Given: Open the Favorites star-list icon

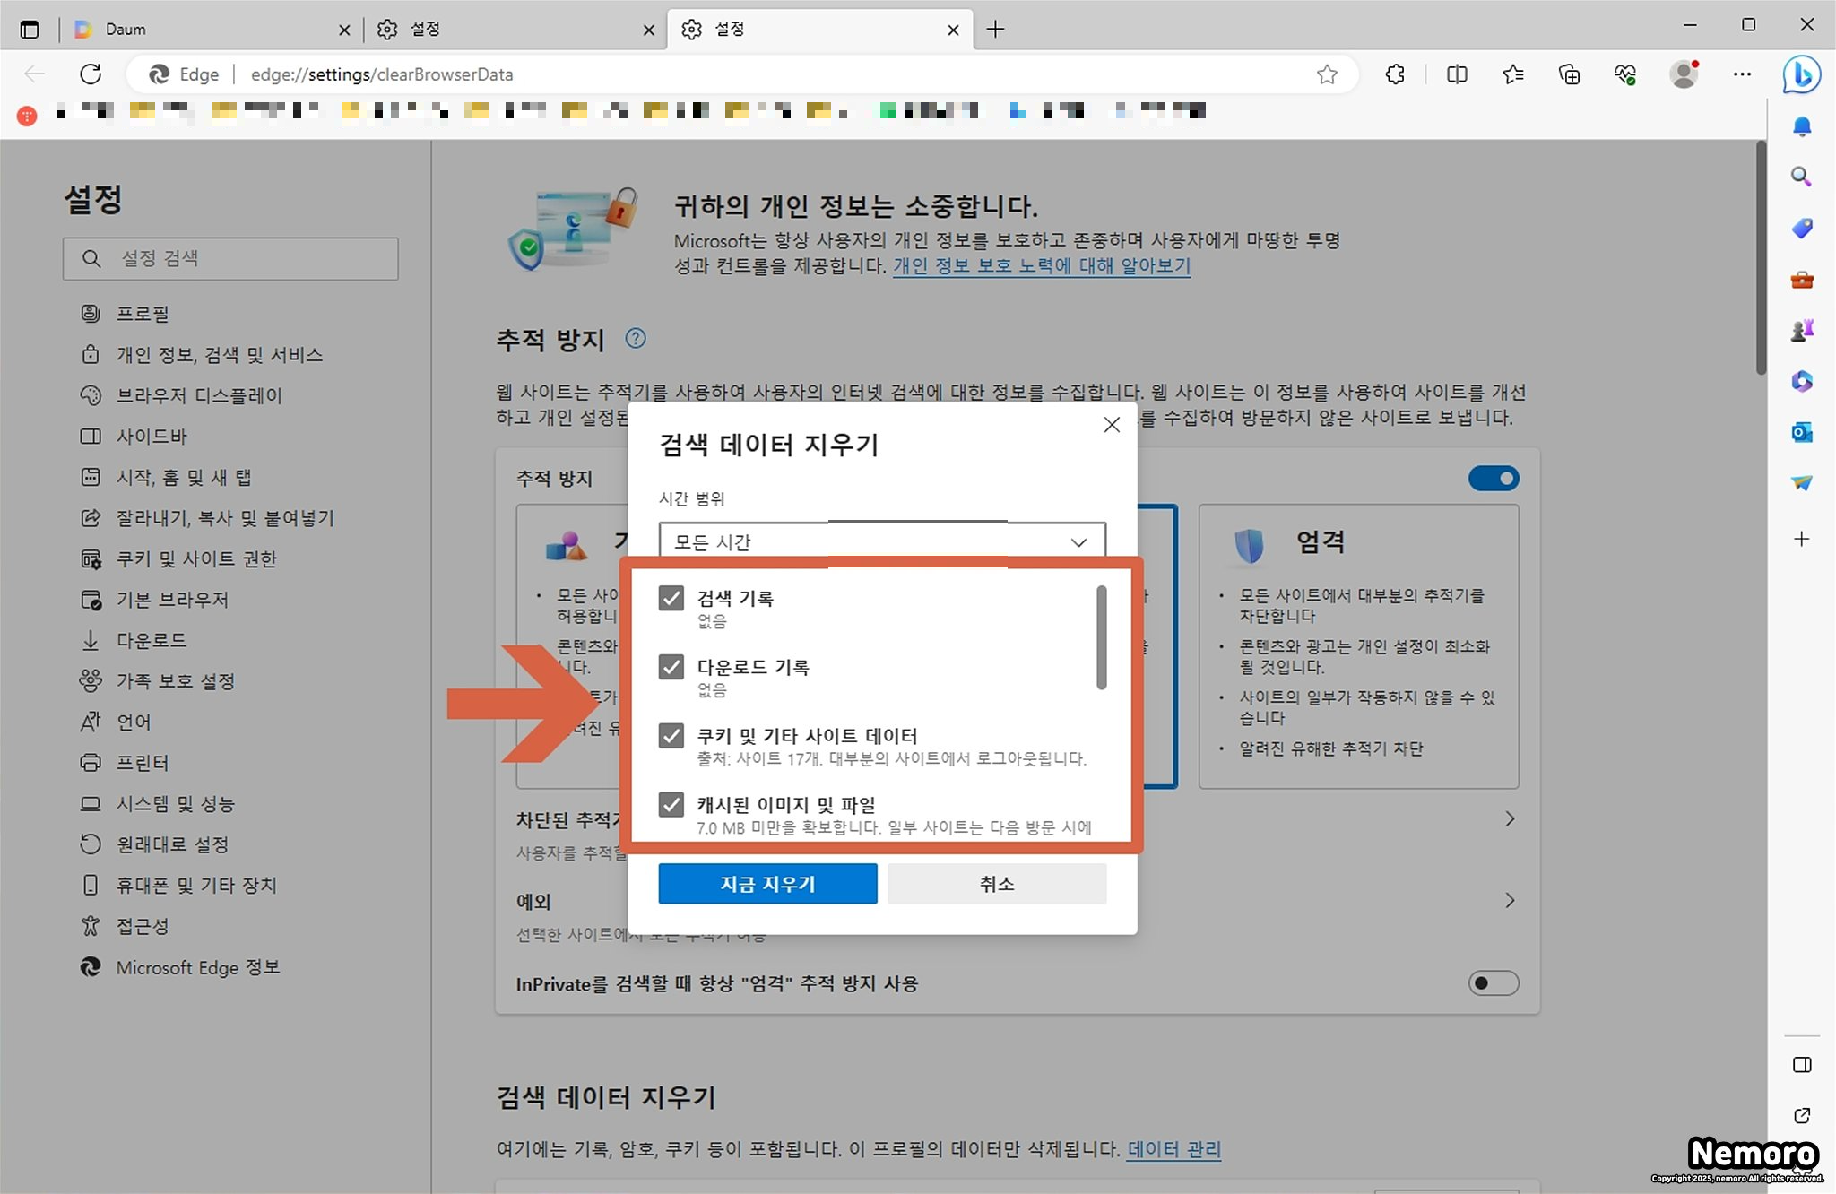Looking at the screenshot, I should 1513,74.
